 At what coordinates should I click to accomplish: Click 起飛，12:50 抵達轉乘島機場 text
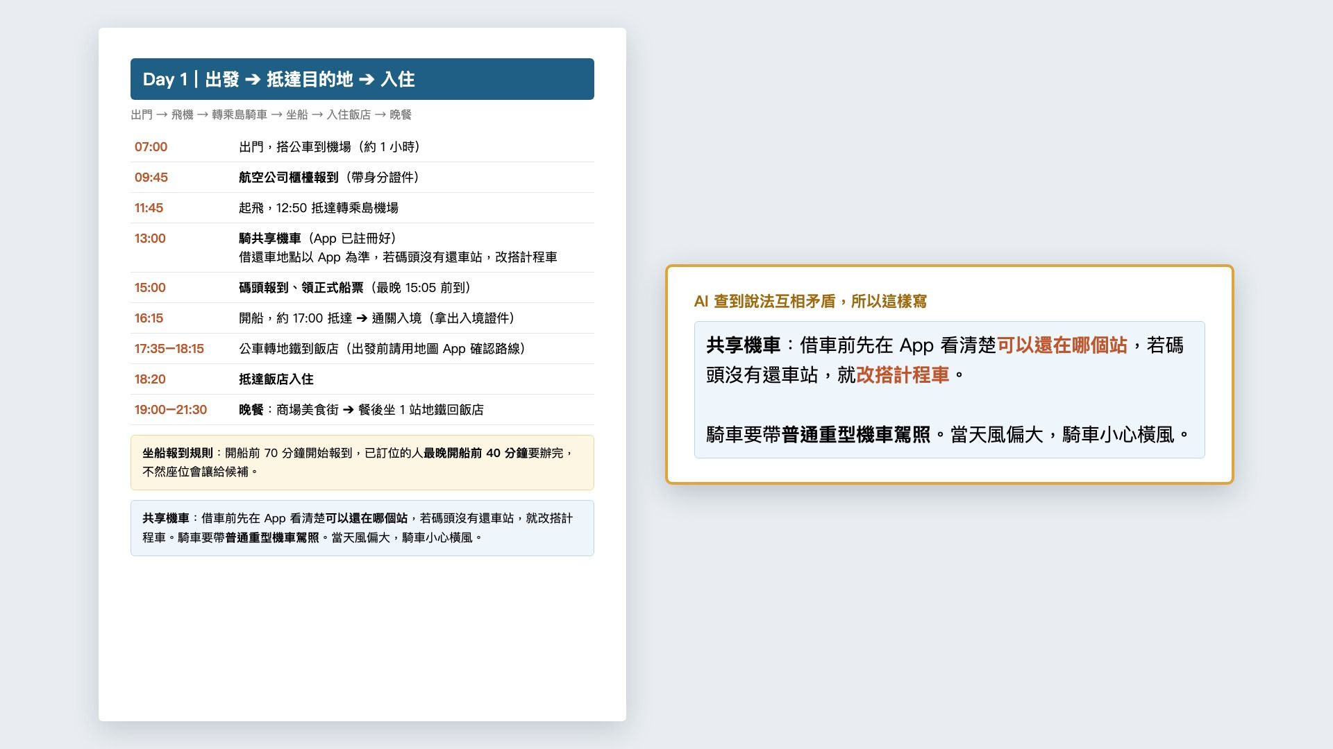[x=319, y=208]
